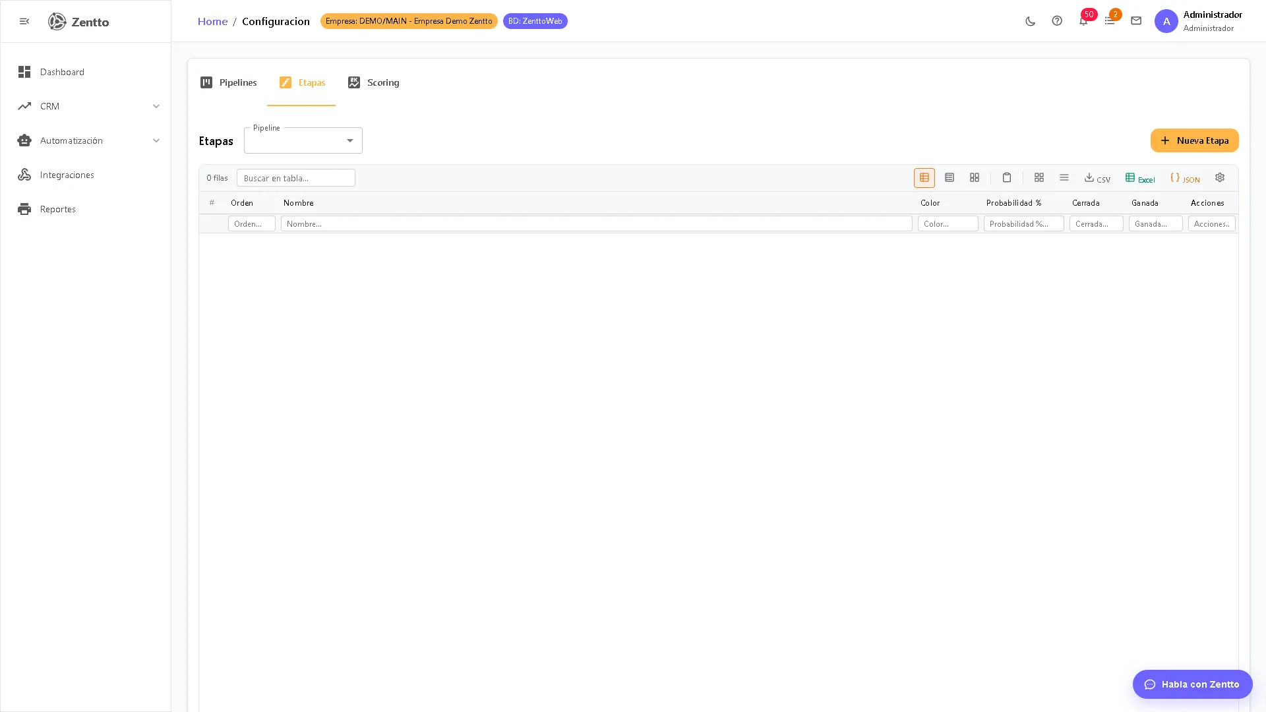Switch to the list view icon
The width and height of the screenshot is (1266, 712).
tap(950, 178)
